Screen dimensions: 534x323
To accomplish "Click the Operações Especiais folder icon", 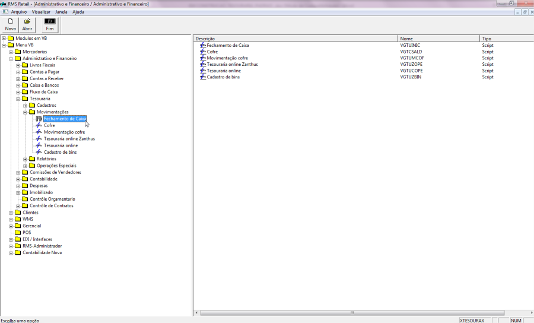I will point(32,165).
